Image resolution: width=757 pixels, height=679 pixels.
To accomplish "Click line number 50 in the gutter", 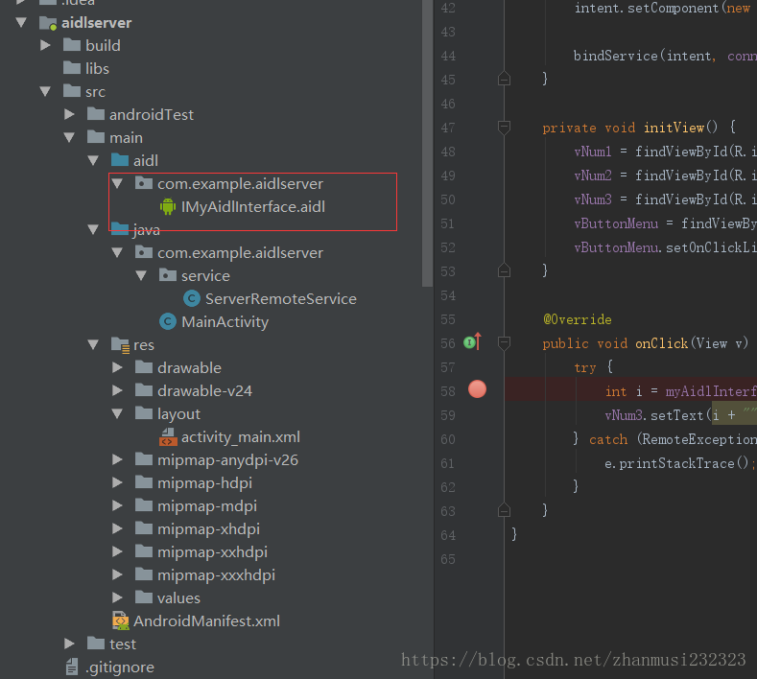I will (x=448, y=199).
